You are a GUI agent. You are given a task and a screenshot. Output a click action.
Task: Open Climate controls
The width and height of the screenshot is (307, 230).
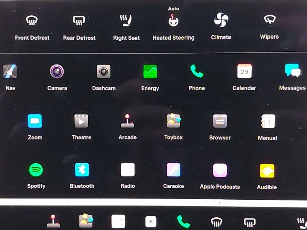point(221,20)
